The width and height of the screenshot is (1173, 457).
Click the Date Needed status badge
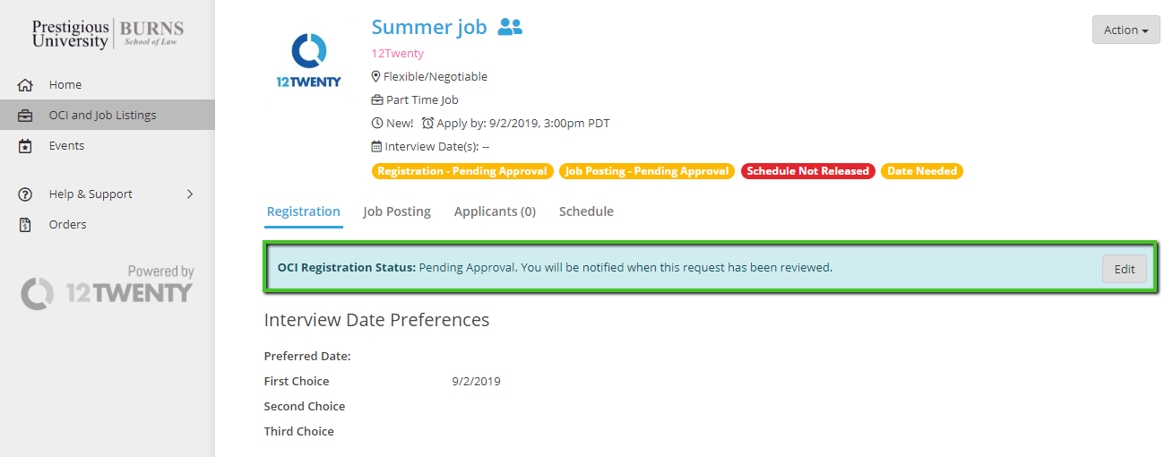click(922, 171)
